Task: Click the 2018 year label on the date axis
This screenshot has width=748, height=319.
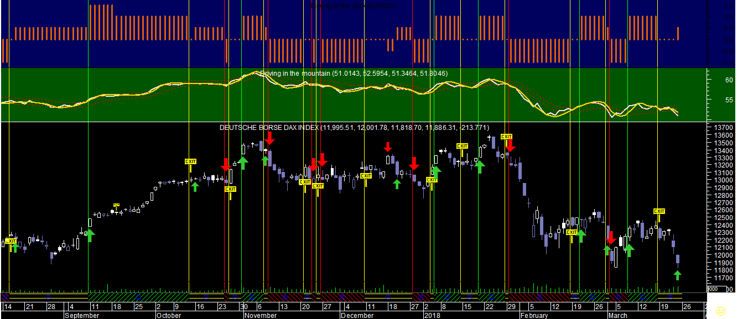Action: [x=432, y=316]
